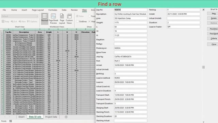Viewport: 218px width, 123px height.
Task: Click the empty Elevation field
Action: (x=130, y=40)
